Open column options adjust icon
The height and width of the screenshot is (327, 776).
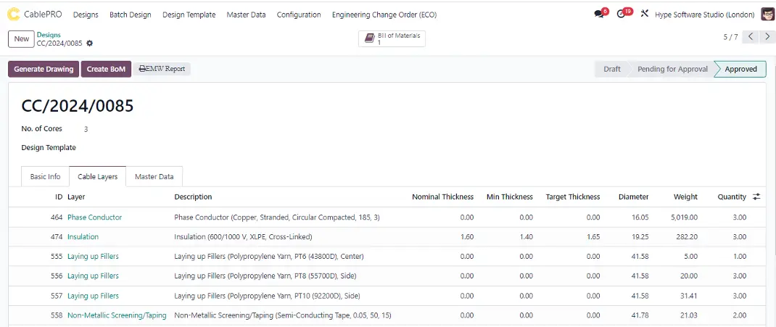[x=756, y=197]
